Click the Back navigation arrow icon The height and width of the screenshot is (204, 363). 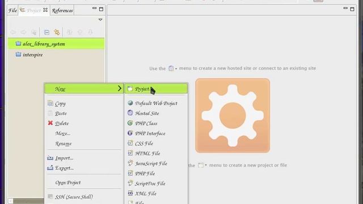click(x=13, y=32)
